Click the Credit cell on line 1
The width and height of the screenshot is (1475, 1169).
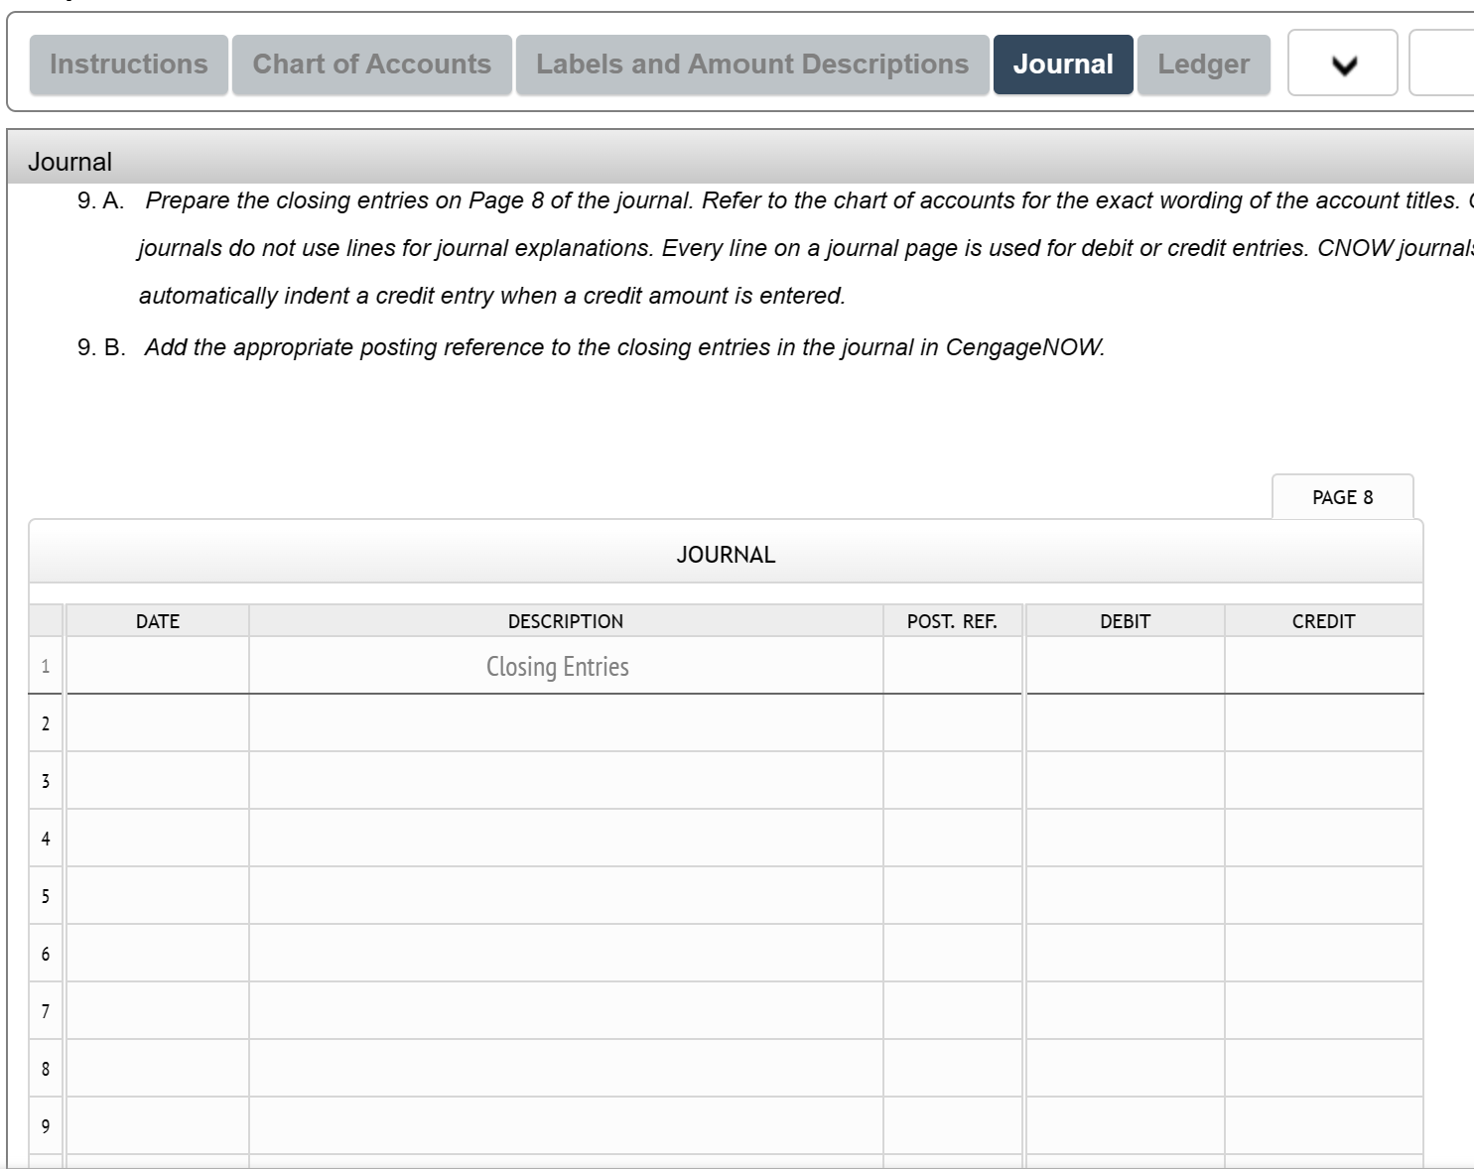pos(1323,665)
